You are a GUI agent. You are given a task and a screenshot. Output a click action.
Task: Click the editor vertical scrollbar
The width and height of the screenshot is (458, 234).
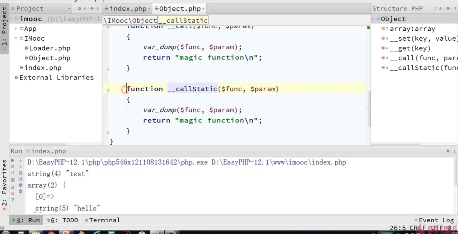[x=370, y=109]
